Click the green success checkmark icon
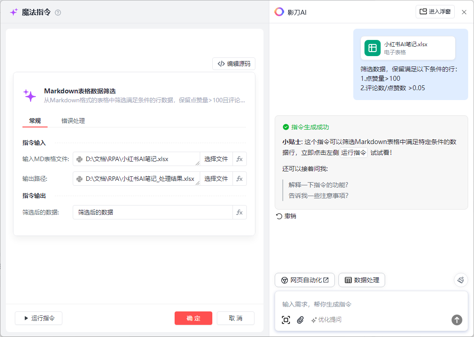This screenshot has width=474, height=337. pyautogui.click(x=285, y=127)
